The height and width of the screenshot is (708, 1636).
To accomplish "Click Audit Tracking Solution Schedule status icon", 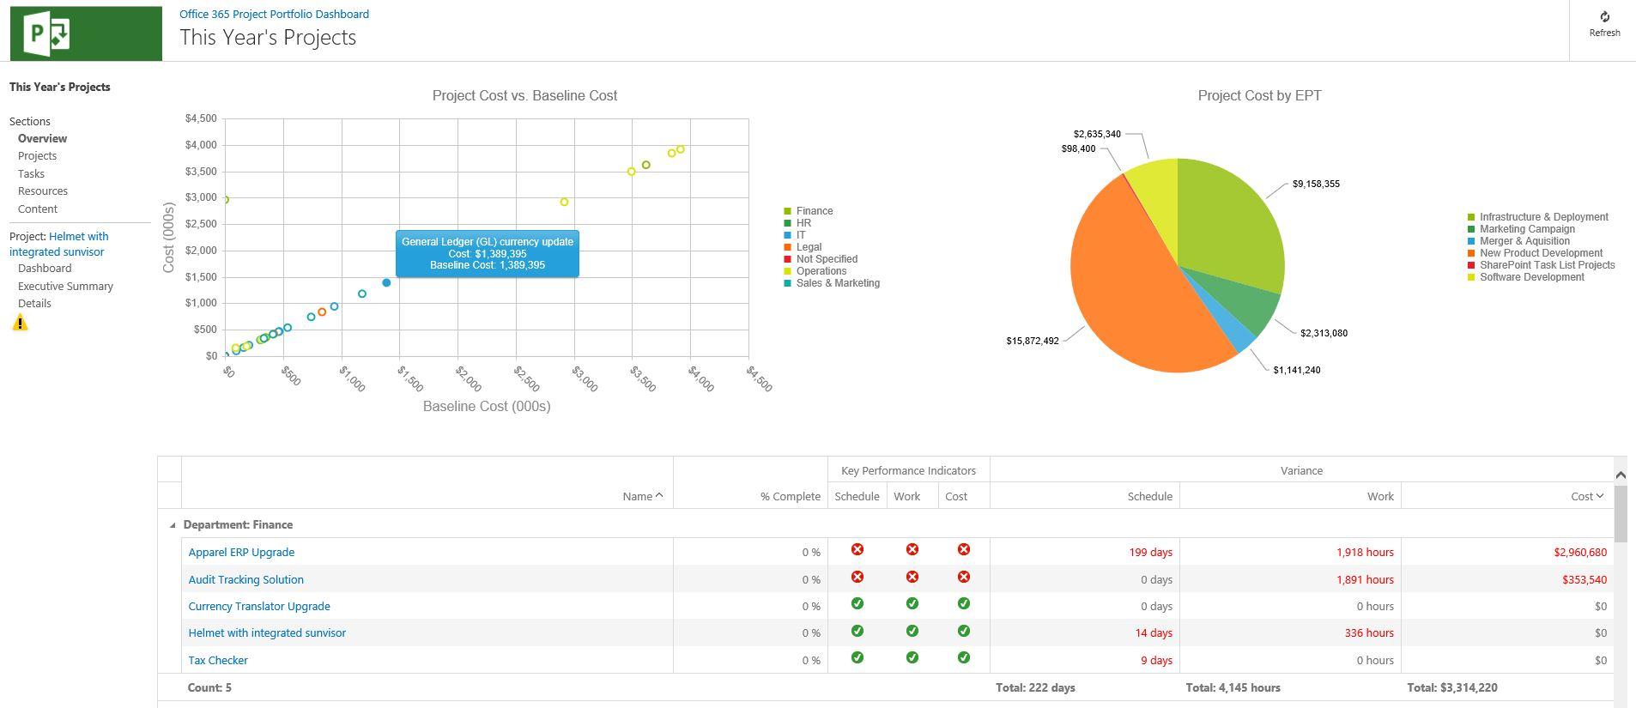I will click(x=857, y=577).
